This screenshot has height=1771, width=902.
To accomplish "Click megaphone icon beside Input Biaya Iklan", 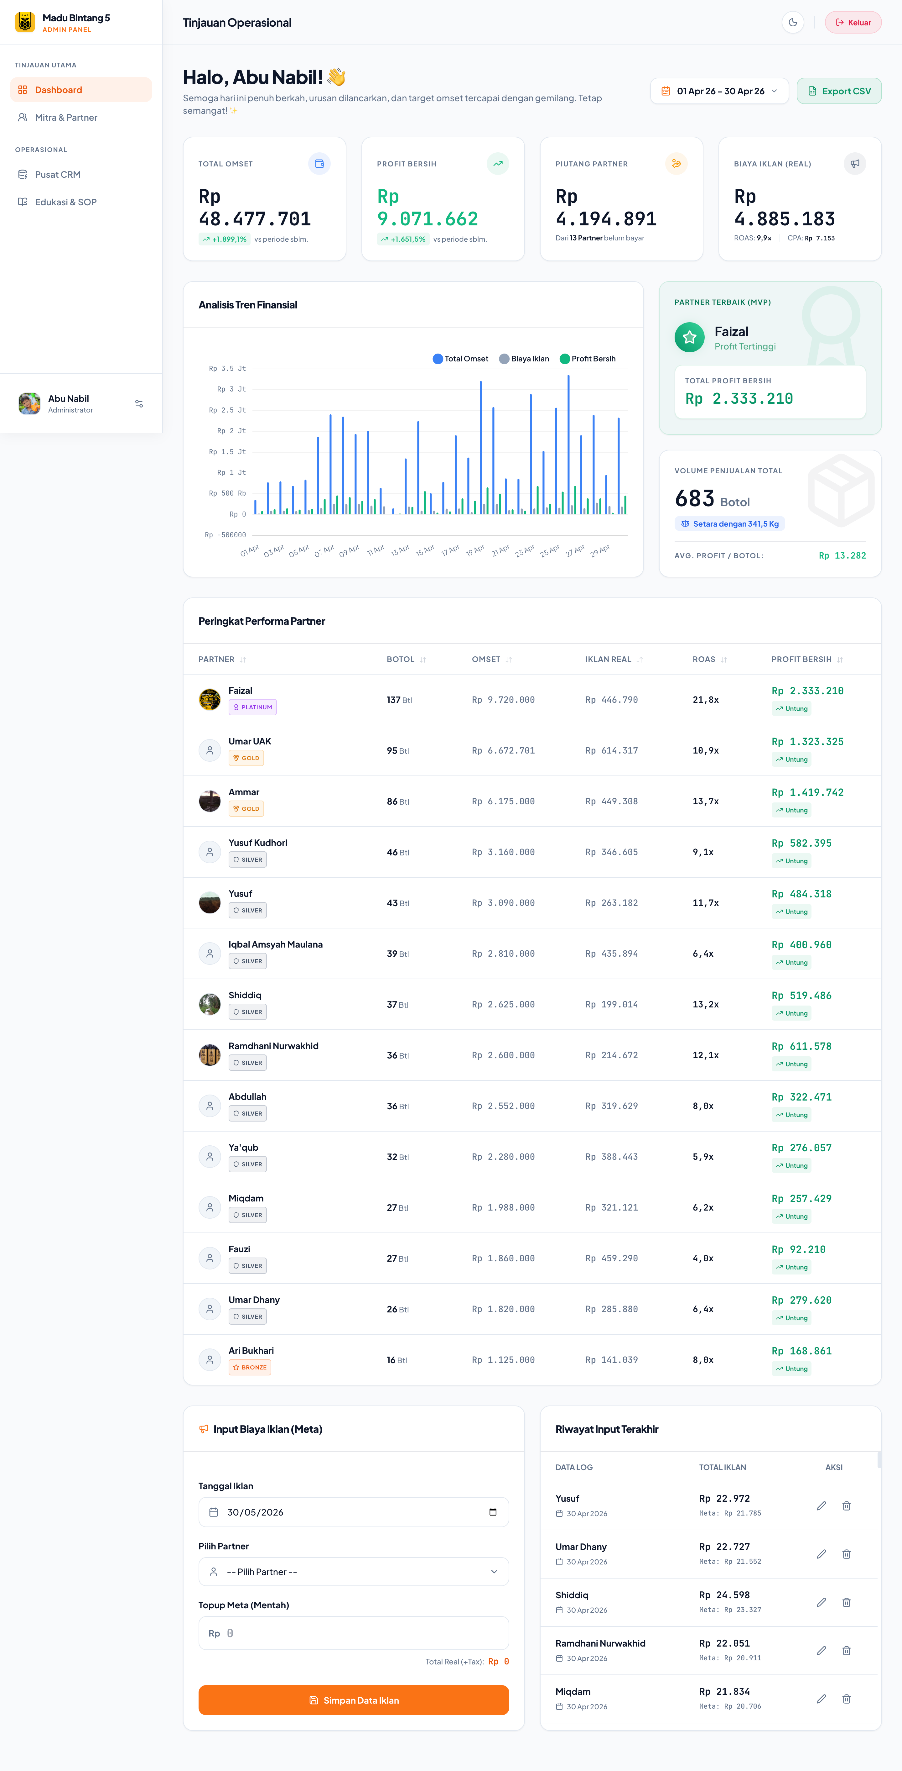I will [203, 1429].
